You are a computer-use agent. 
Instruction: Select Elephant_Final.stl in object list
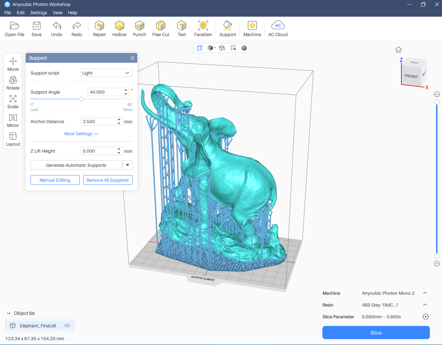(x=40, y=326)
